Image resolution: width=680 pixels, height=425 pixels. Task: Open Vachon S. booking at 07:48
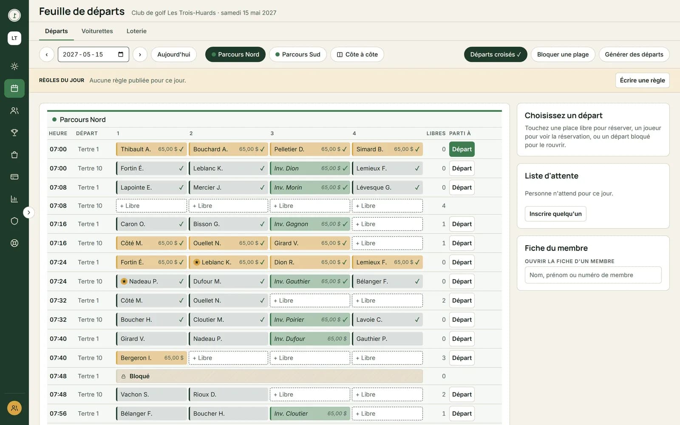151,394
